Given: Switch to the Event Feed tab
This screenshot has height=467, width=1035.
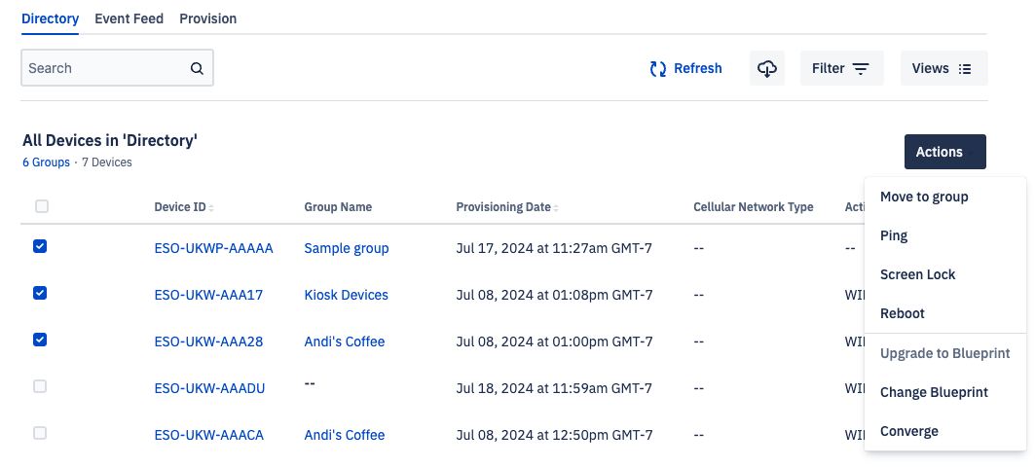Looking at the screenshot, I should (x=129, y=18).
